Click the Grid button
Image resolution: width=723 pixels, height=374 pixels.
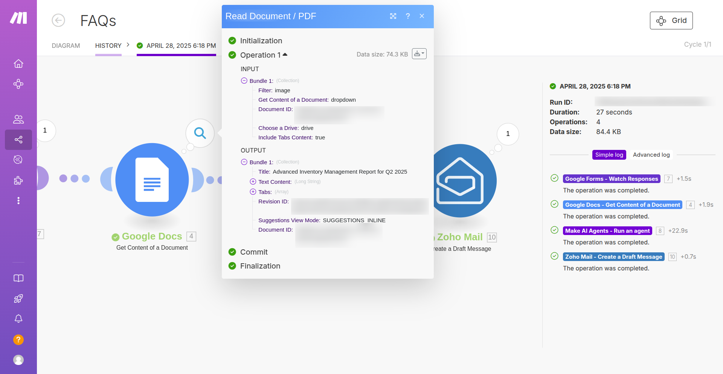click(x=671, y=21)
